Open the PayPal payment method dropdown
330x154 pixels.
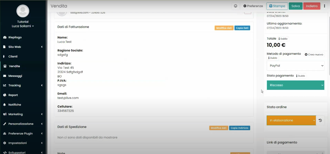295,66
